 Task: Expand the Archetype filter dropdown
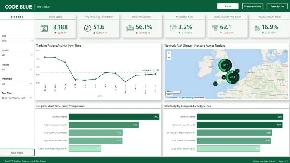(17, 84)
